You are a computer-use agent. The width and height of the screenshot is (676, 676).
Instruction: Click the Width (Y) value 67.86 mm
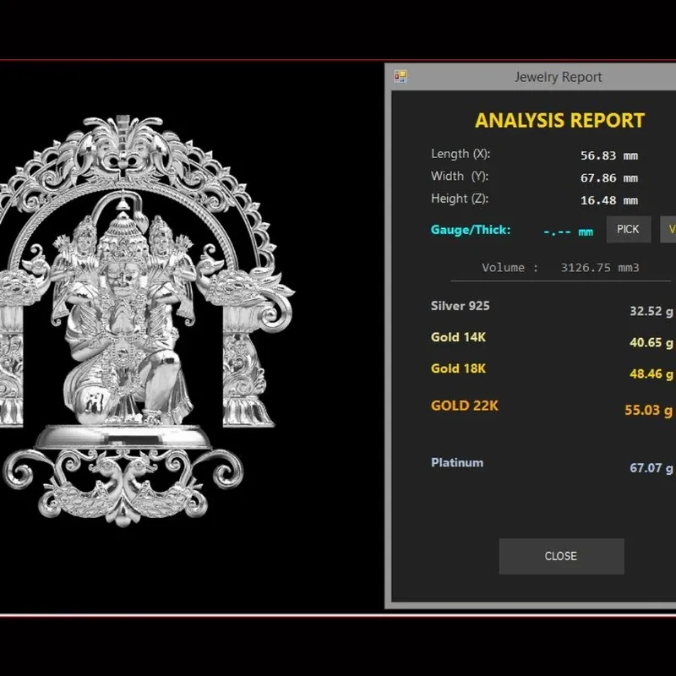(609, 178)
